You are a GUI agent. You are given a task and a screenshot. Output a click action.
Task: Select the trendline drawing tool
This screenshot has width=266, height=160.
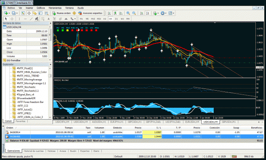(x=31, y=19)
